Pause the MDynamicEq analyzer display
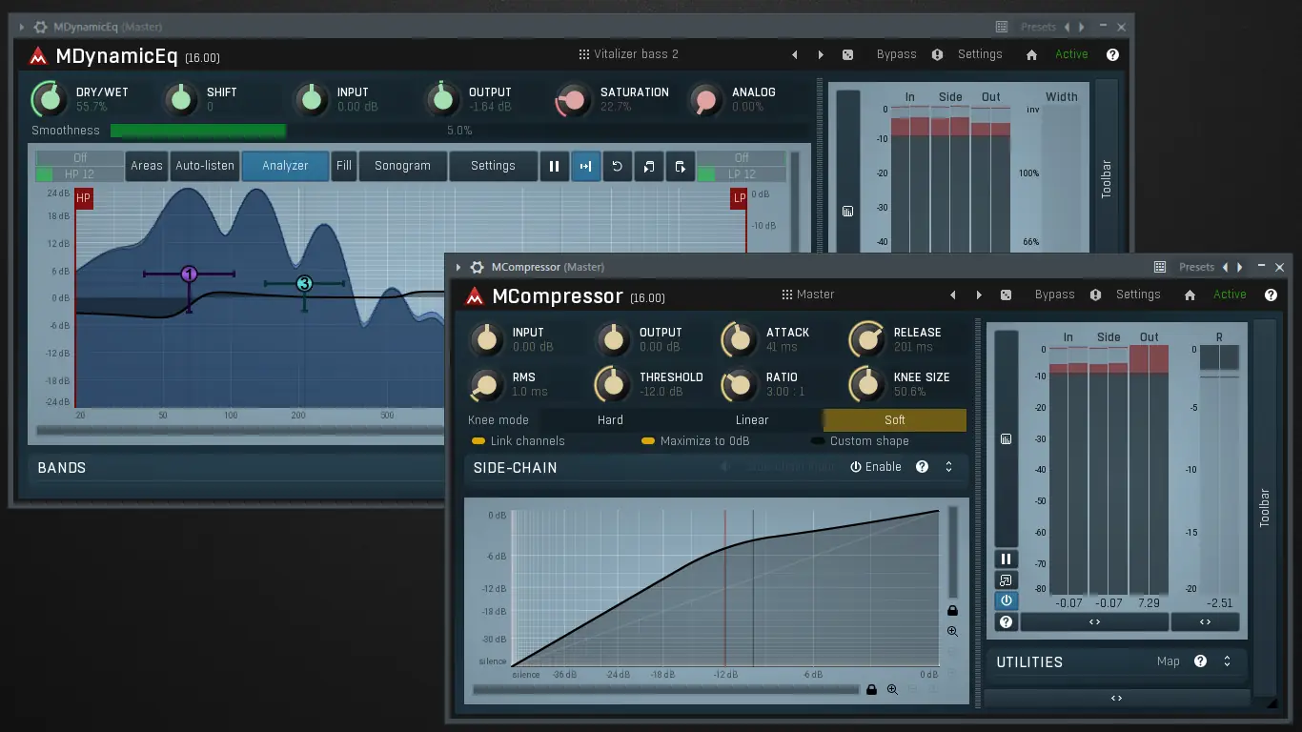This screenshot has width=1302, height=732. point(554,166)
